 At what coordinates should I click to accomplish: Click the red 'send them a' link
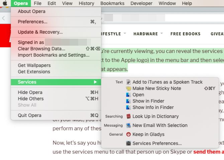pos(208,152)
